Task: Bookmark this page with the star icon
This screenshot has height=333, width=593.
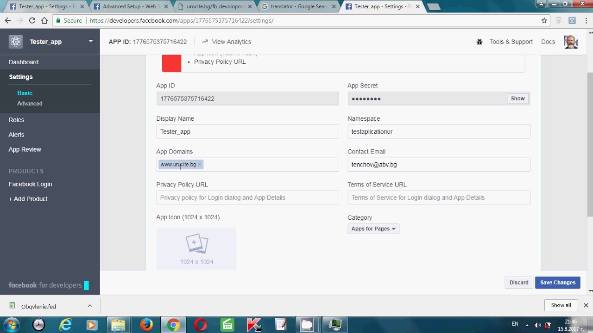Action: (544, 20)
